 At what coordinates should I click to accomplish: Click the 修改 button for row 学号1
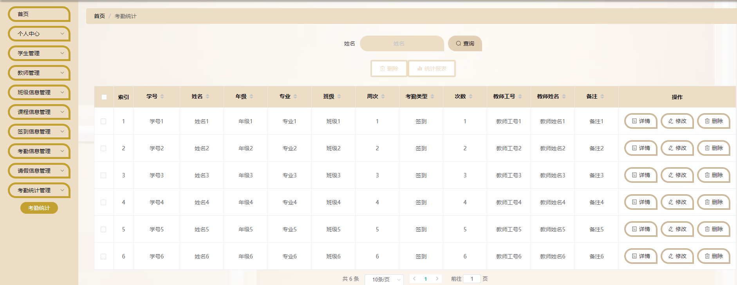point(677,121)
